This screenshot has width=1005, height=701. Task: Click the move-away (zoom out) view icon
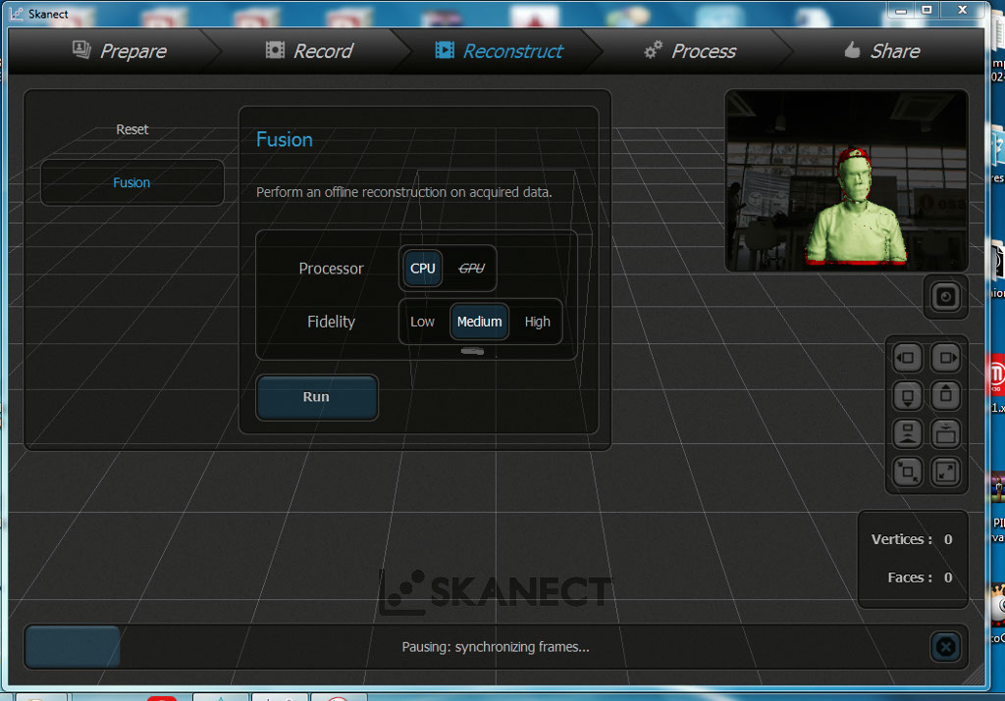coord(908,434)
